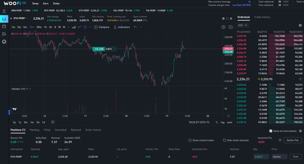The height and width of the screenshot is (164, 304).
Task: Open Cancelled orders tab
Action: 61,130
